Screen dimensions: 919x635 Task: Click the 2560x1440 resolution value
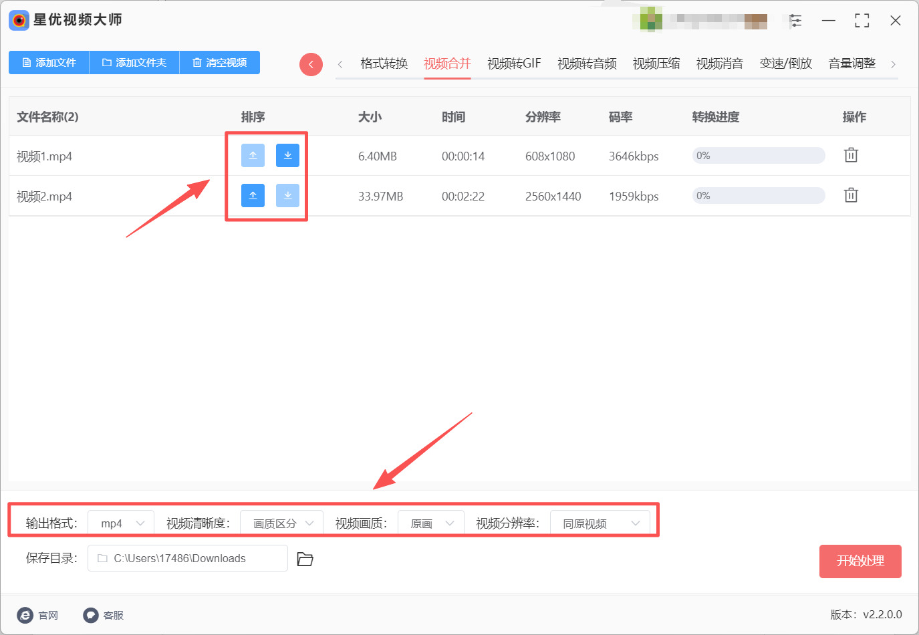(x=553, y=197)
